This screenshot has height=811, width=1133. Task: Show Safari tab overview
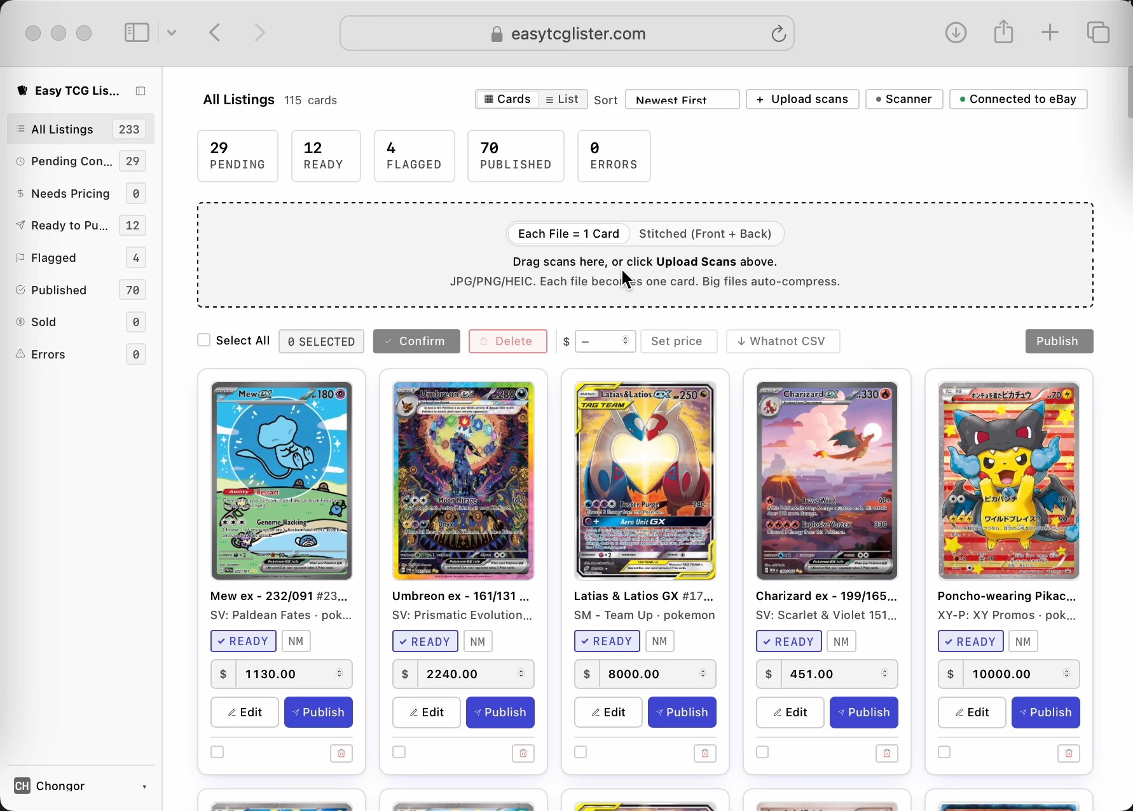coord(1098,32)
